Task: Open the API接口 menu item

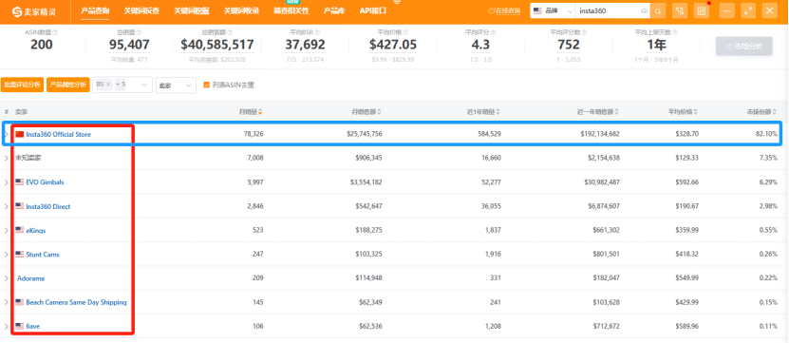Action: pos(373,10)
